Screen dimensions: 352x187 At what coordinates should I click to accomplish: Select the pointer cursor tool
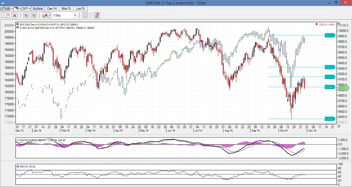(x=4, y=15)
